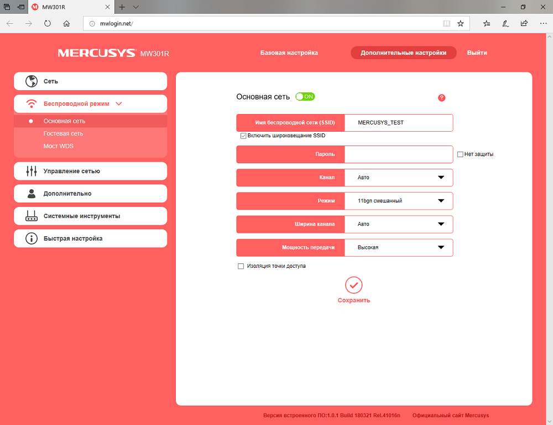This screenshot has height=425, width=553.
Task: Check the Нет защиты checkbox
Action: pyautogui.click(x=460, y=154)
